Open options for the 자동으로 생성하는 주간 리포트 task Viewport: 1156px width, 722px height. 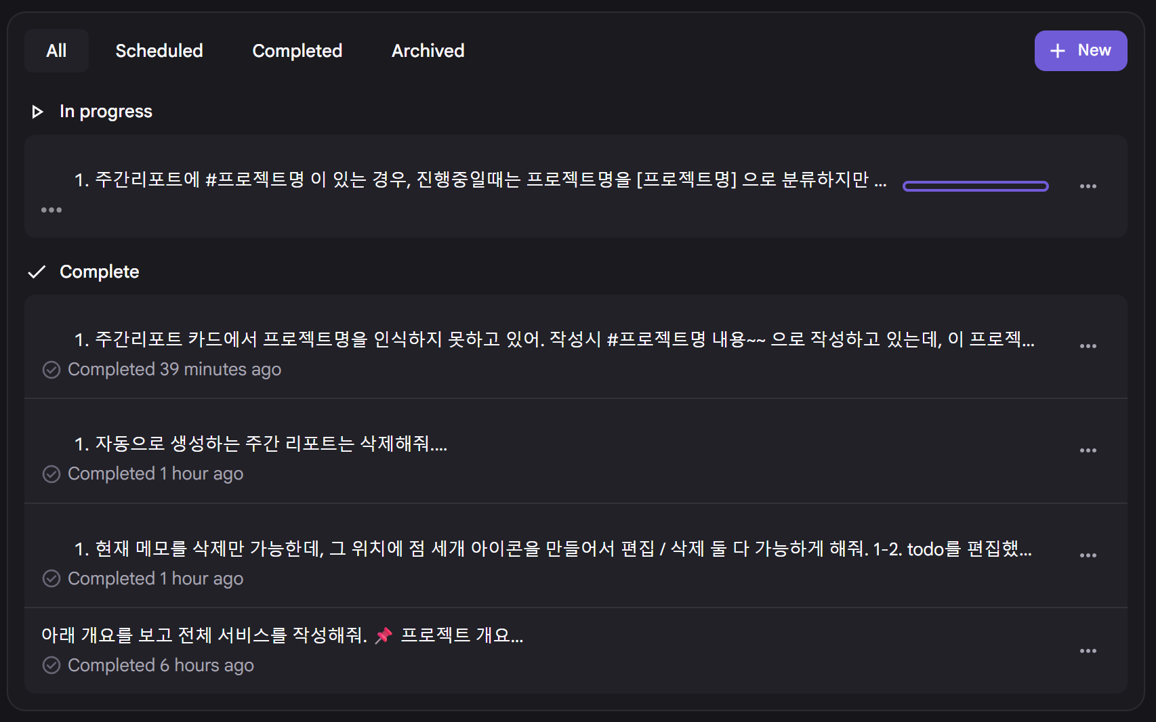tap(1088, 450)
